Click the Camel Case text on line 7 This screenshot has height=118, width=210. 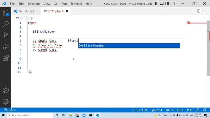pos(47,49)
